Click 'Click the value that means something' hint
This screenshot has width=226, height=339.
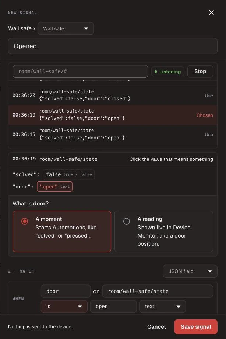click(171, 159)
